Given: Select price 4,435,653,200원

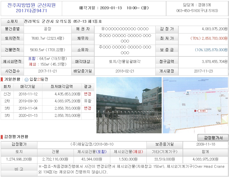Looking at the screenshot, I should pos(67,94).
